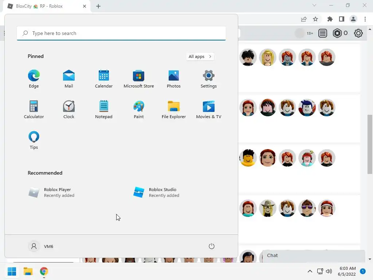This screenshot has height=280, width=373.
Task: Open Notepad from Start menu
Action: click(104, 109)
